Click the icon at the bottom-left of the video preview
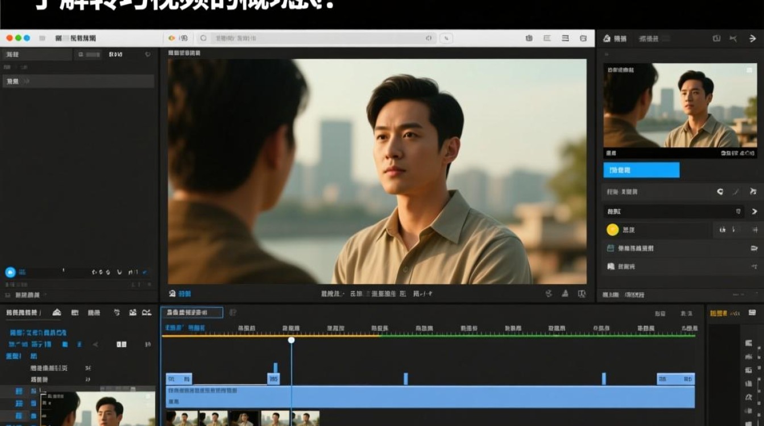The width and height of the screenshot is (764, 426). [x=172, y=294]
